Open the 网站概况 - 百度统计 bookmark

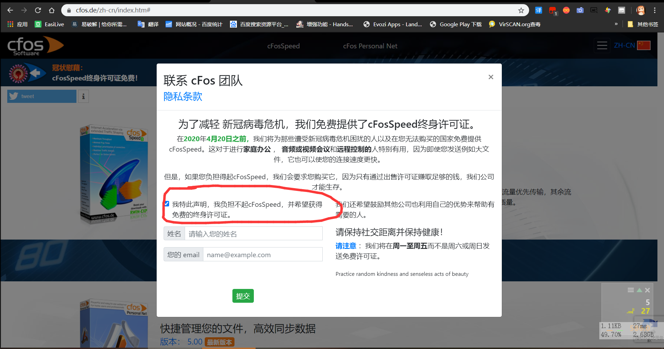tap(194, 24)
